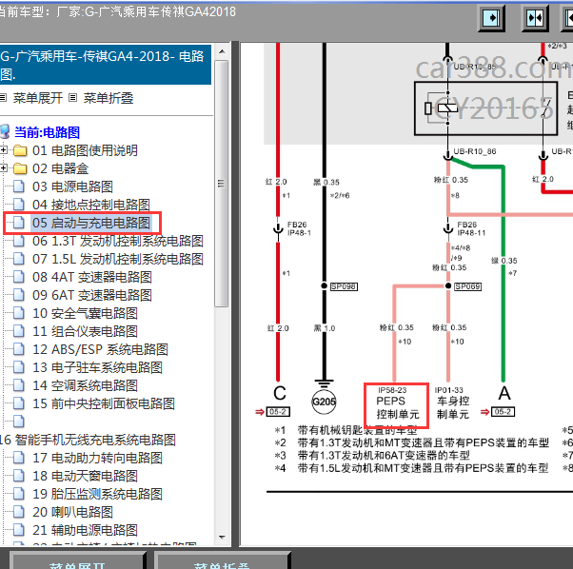573x569 pixels.
Task: Click the page icon for 03 电源电路图
Action: pos(19,186)
